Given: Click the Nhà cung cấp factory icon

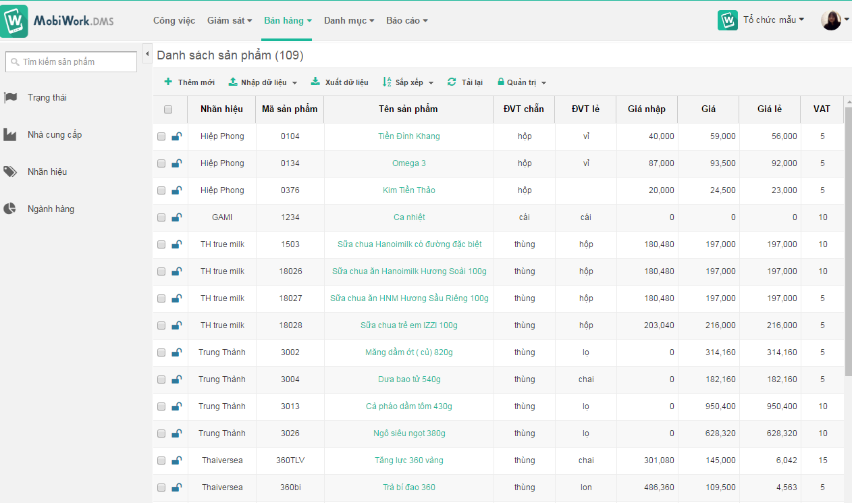Looking at the screenshot, I should pos(10,135).
